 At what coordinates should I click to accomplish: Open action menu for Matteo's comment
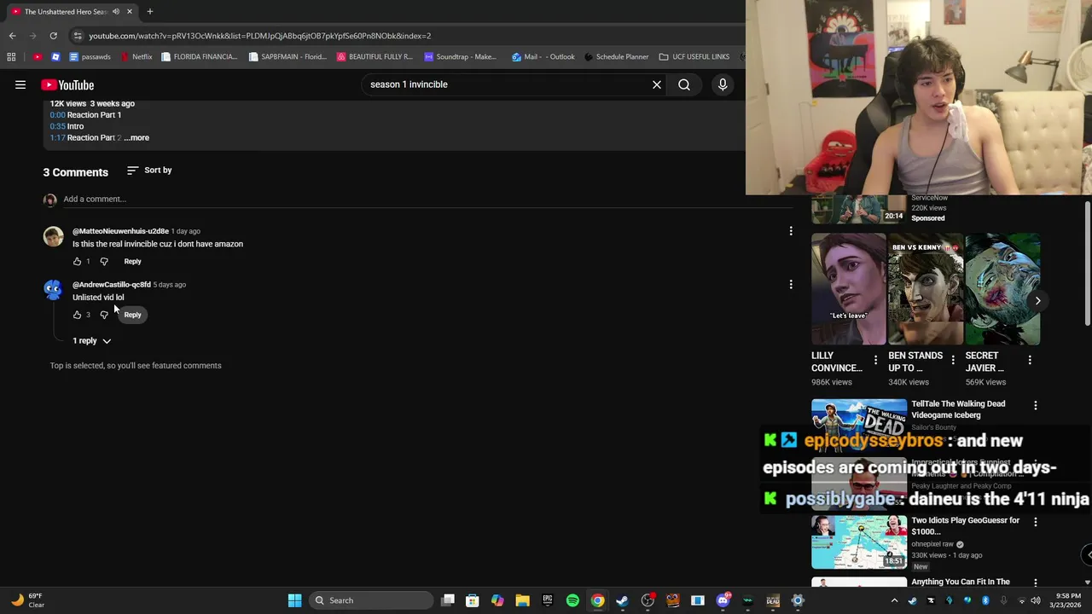(791, 230)
